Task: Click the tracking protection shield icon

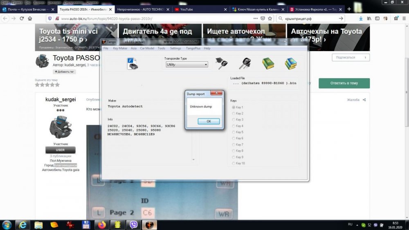Action: [50, 18]
